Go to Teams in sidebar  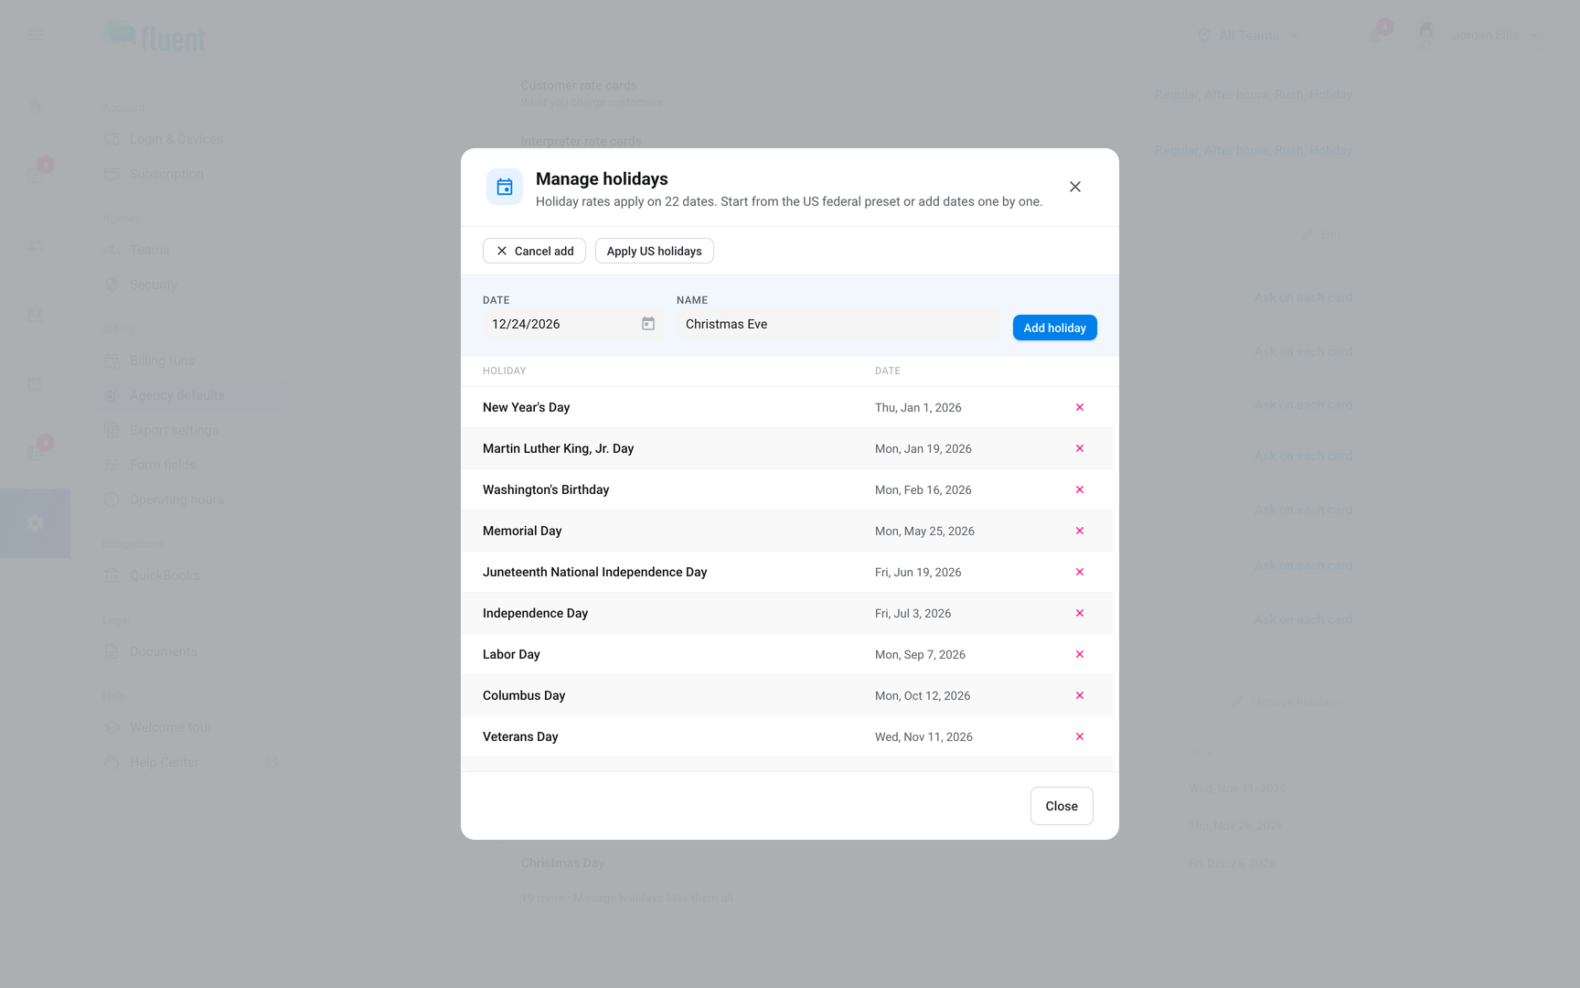[x=149, y=250]
